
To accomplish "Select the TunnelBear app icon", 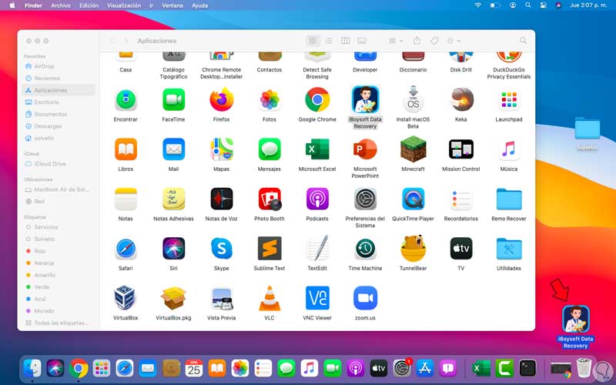I will pyautogui.click(x=413, y=249).
